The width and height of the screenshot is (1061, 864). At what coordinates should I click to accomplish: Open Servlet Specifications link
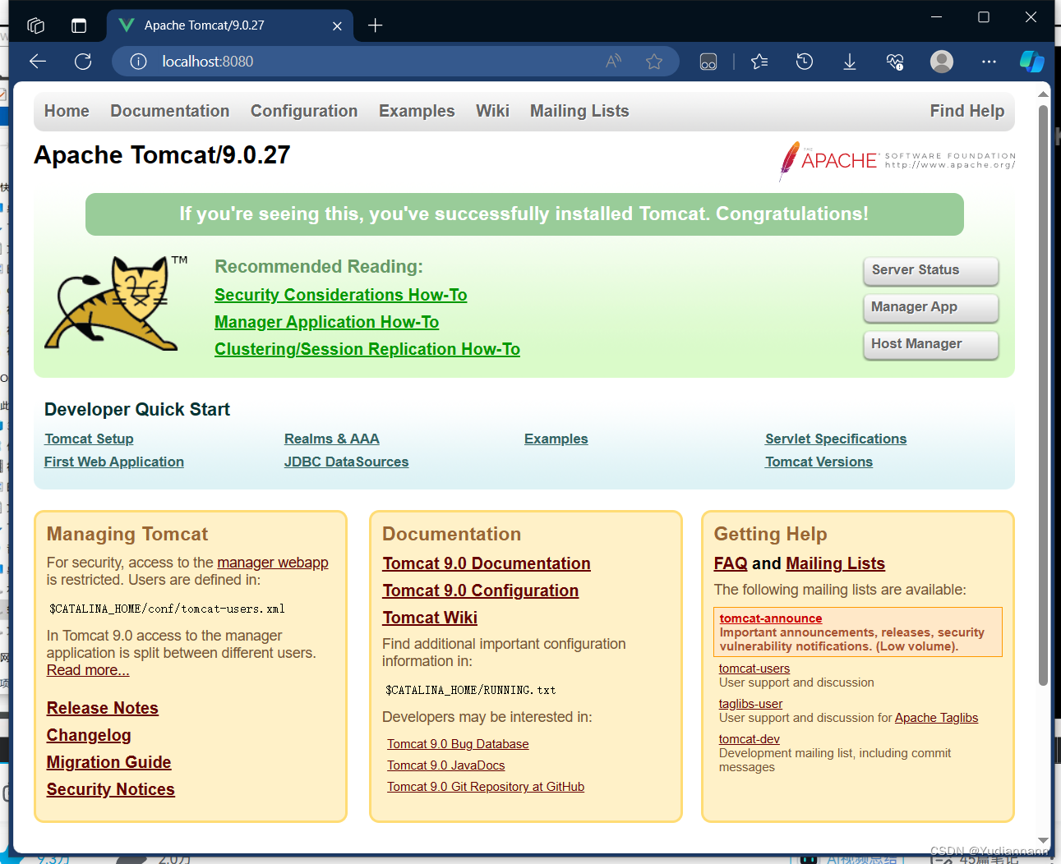pyautogui.click(x=836, y=439)
